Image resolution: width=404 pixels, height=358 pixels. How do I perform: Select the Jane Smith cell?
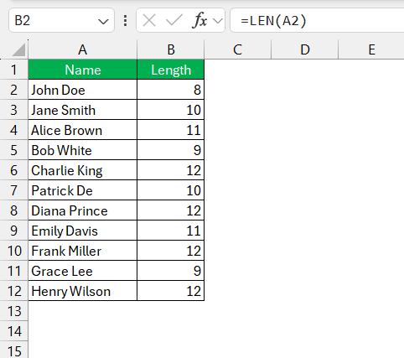[83, 110]
